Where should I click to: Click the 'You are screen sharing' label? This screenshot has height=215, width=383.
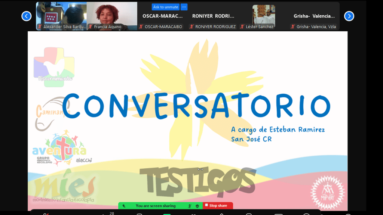155,206
